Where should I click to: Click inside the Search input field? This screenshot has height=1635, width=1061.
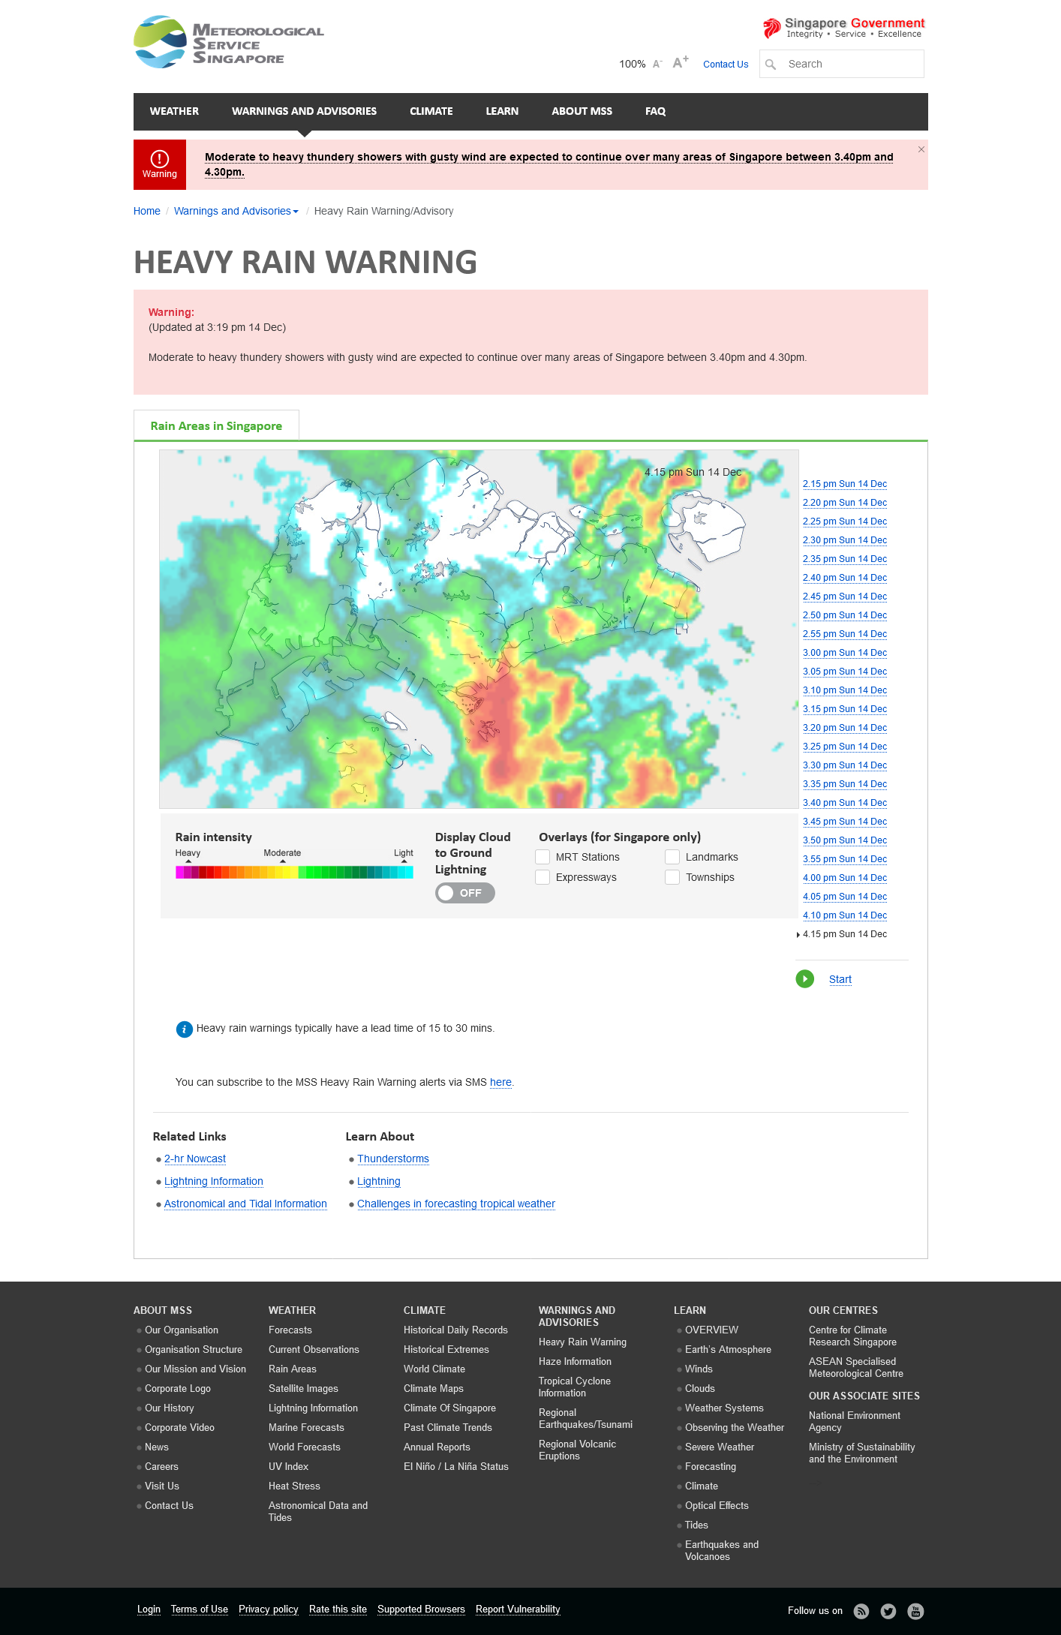(x=852, y=65)
